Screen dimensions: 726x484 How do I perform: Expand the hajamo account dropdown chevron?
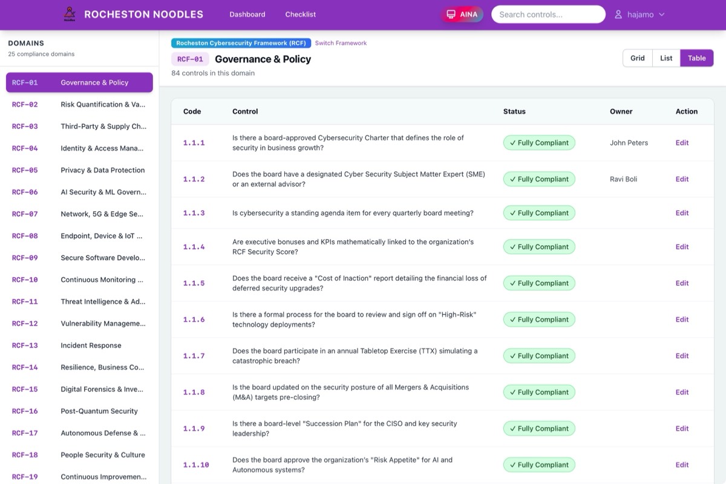pyautogui.click(x=661, y=15)
